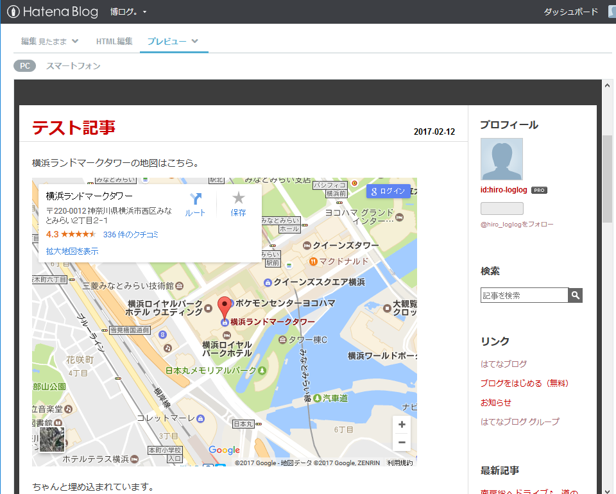The height and width of the screenshot is (494, 616).
Task: Click the gray subscribe button under profile
Action: pyautogui.click(x=502, y=209)
